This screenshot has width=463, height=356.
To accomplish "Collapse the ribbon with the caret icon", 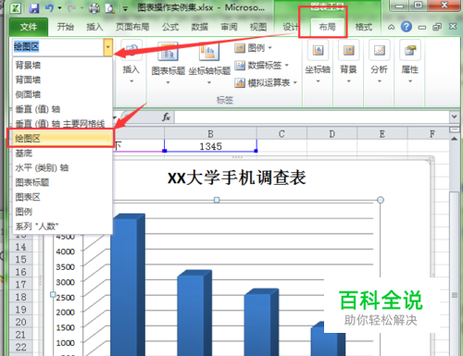I will (391, 27).
